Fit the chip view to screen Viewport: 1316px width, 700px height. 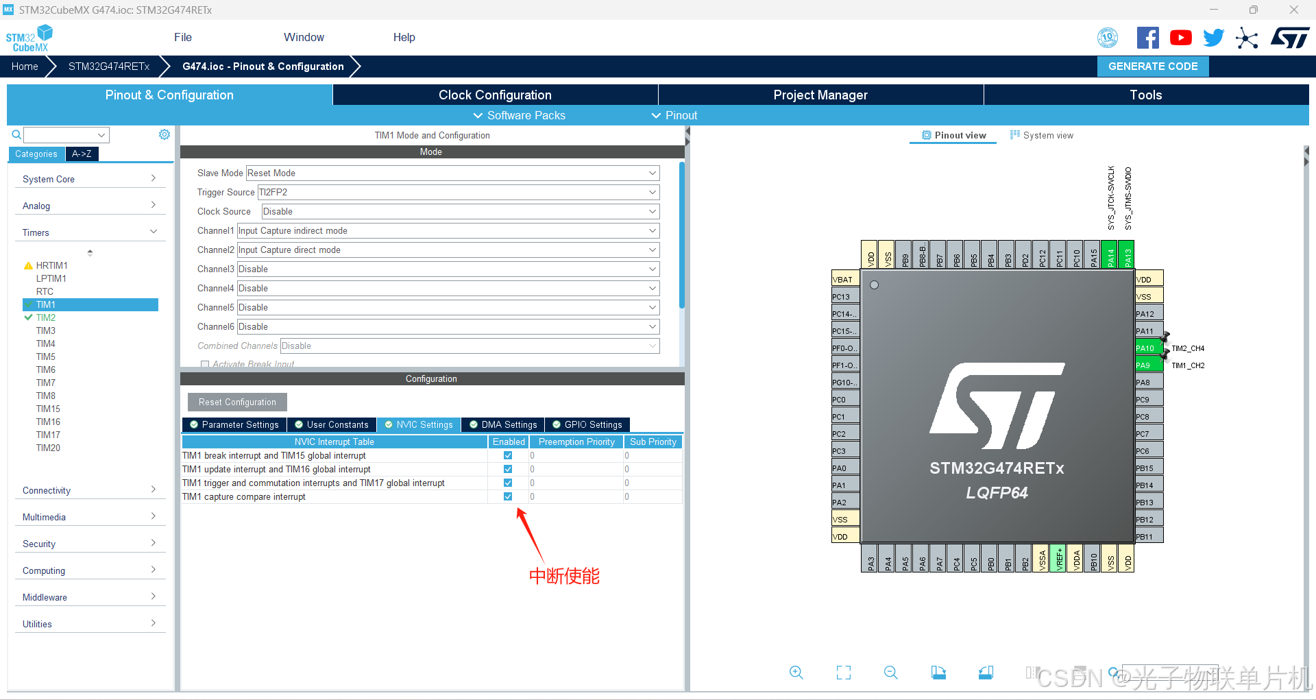tap(844, 673)
